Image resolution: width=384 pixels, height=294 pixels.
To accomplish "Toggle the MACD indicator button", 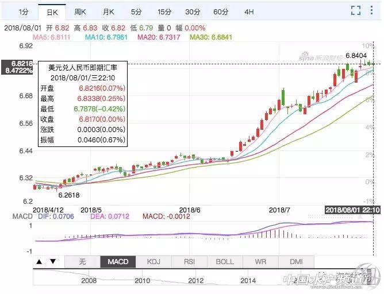I will (118, 262).
